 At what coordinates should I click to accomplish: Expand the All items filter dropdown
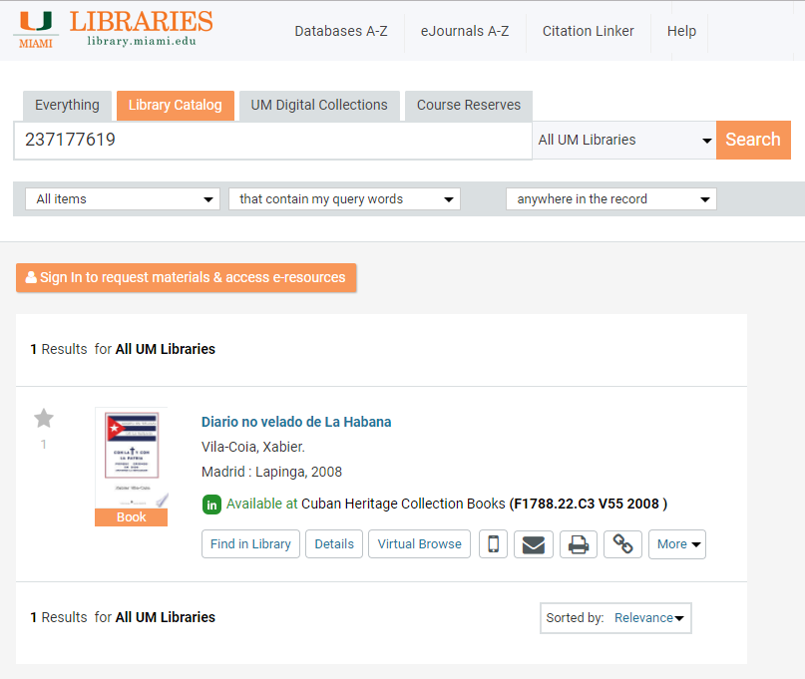tap(123, 199)
